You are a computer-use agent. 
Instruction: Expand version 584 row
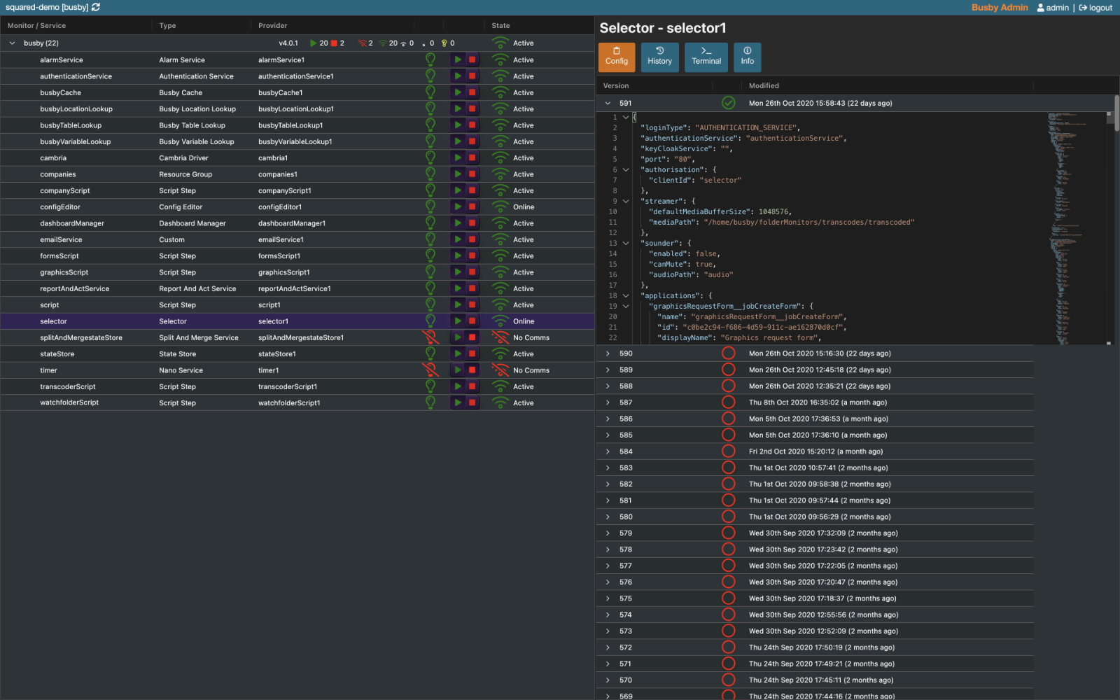click(x=608, y=451)
